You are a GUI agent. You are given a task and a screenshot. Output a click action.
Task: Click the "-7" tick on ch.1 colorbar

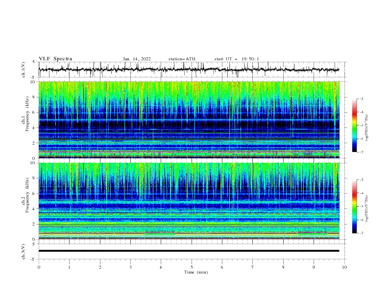361,152
